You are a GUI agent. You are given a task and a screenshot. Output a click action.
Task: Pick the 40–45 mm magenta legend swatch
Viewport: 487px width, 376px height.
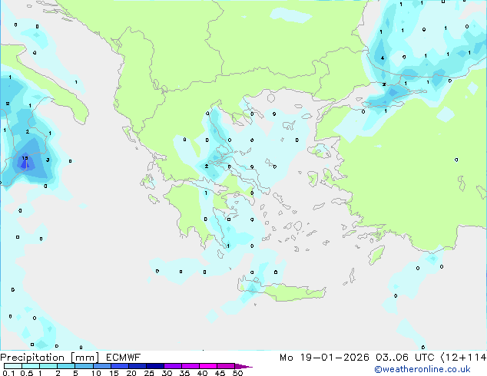click(x=208, y=366)
